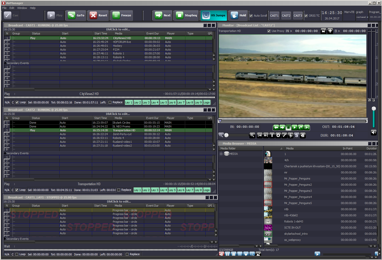Collapse Secondary Events in CAST1 panel
The width and height of the screenshot is (382, 260).
pyautogui.click(x=5, y=63)
